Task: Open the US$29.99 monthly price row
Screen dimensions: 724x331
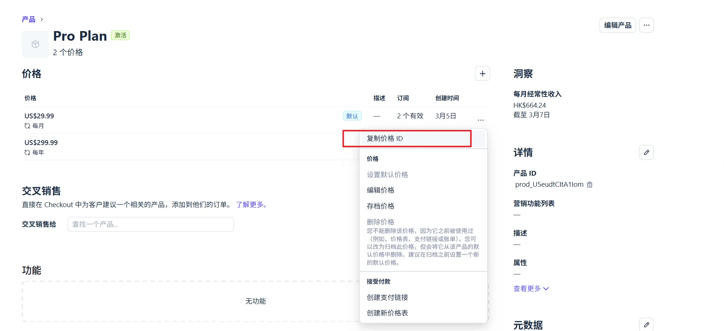Action: [x=39, y=116]
